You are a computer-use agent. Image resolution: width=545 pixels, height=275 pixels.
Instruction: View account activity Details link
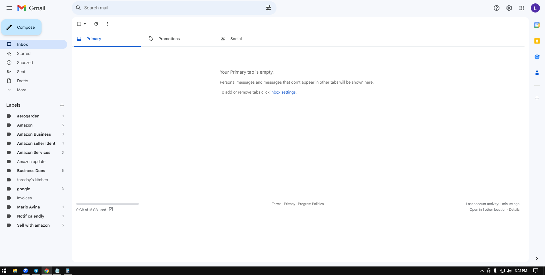[514, 210]
